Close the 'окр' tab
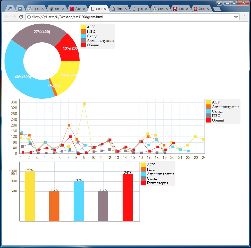251x248 pixels. tap(63, 9)
